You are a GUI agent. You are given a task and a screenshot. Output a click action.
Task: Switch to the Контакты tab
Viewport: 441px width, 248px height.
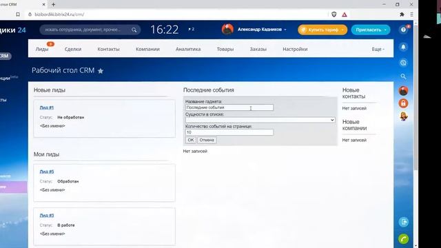click(x=109, y=49)
